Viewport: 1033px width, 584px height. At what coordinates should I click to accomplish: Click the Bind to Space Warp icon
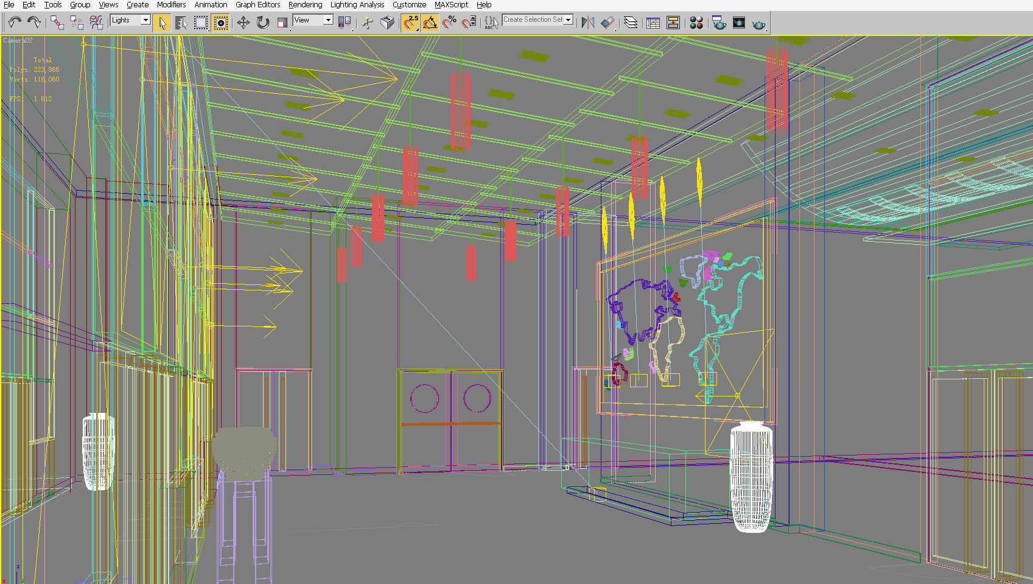click(96, 23)
